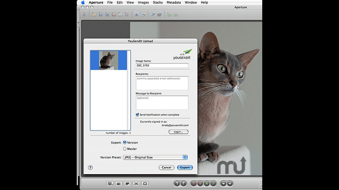Click the New Version From Master icon
This screenshot has width=339, height=190.
pos(153,14)
